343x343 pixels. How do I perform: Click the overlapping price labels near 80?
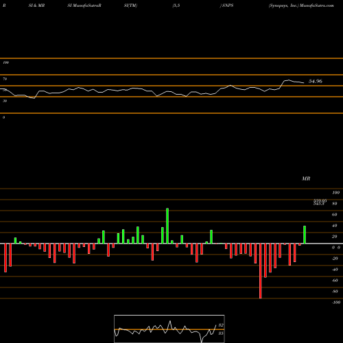click(320, 202)
